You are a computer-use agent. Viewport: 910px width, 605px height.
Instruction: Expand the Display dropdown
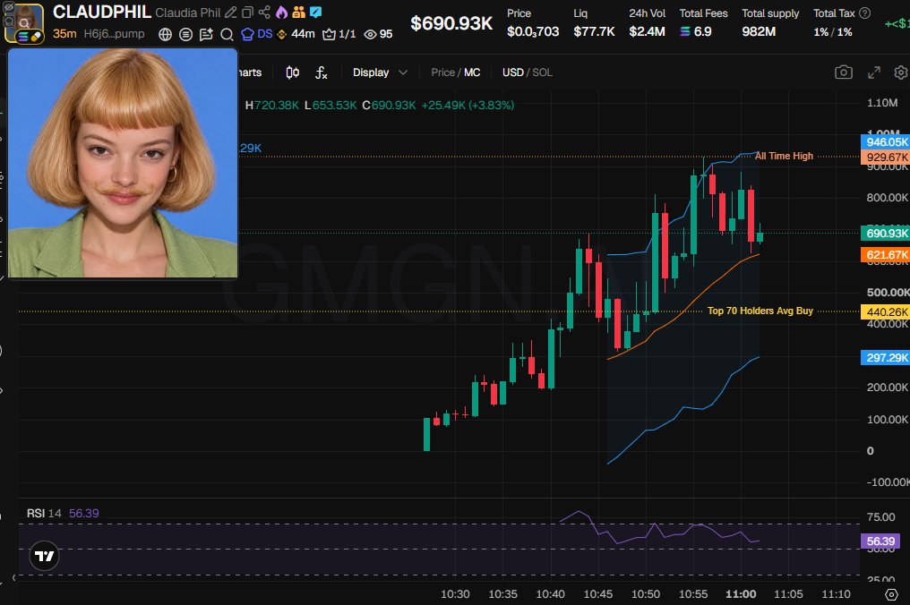tap(380, 72)
